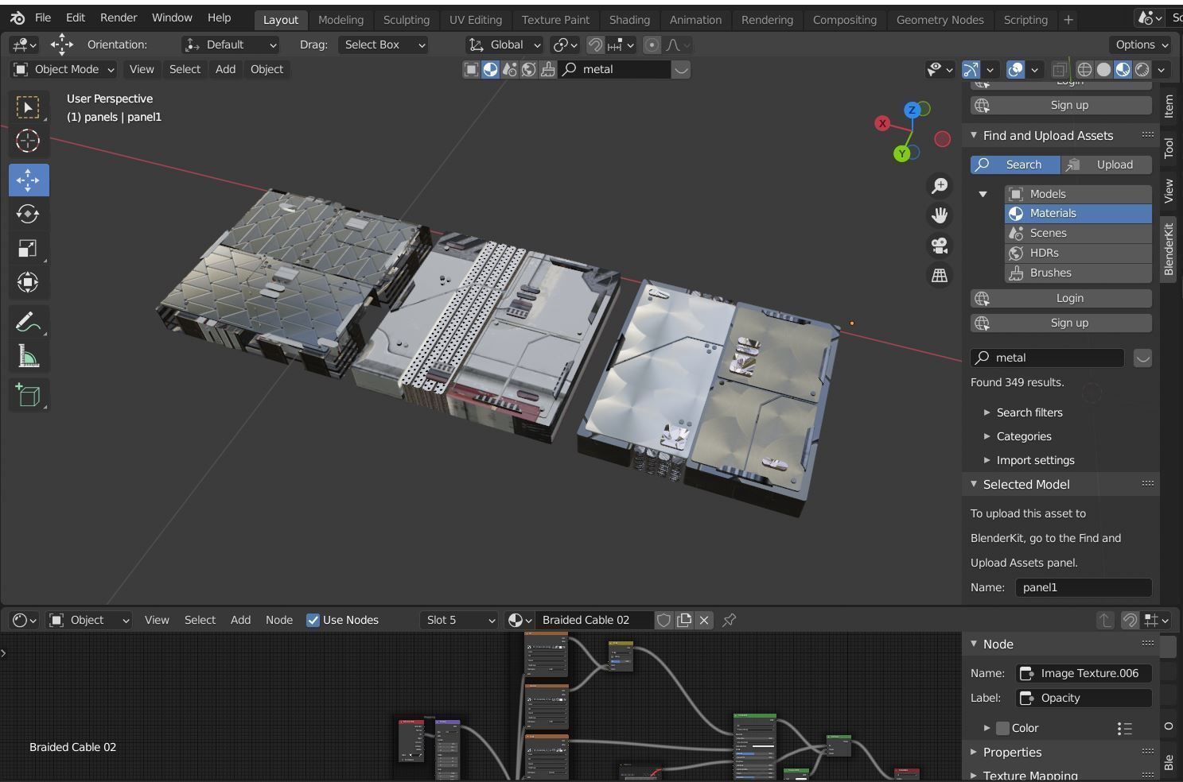The width and height of the screenshot is (1183, 782).
Task: Expand Search filters section
Action: (1029, 412)
